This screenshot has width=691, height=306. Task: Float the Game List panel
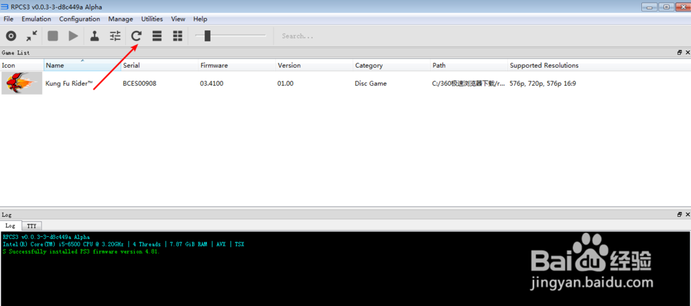pos(679,52)
